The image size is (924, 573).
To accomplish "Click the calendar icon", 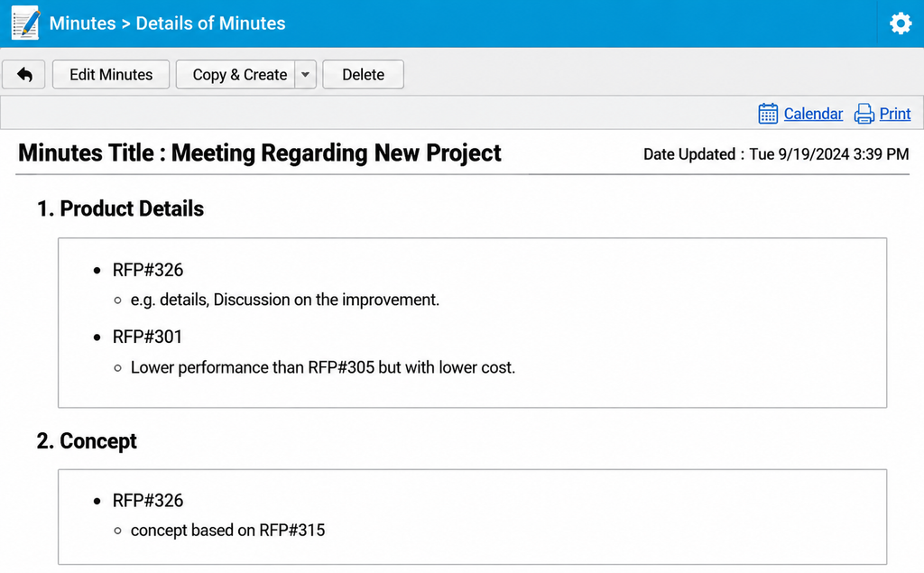I will click(x=768, y=113).
